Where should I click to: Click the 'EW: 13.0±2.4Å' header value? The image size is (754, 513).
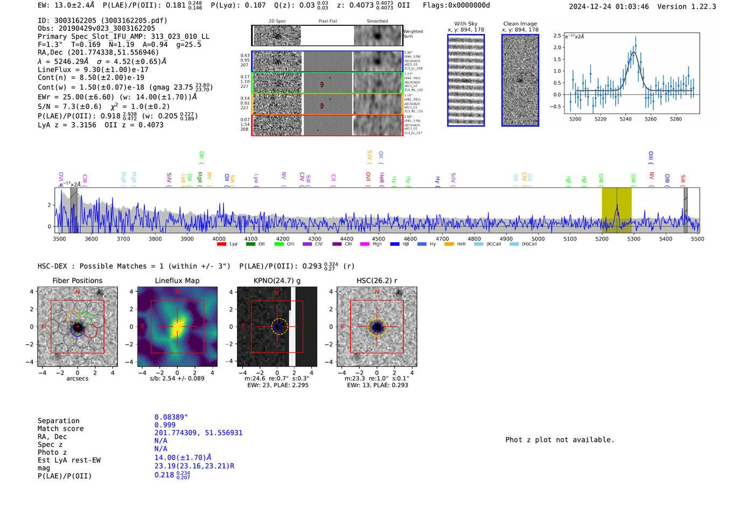[66, 5]
